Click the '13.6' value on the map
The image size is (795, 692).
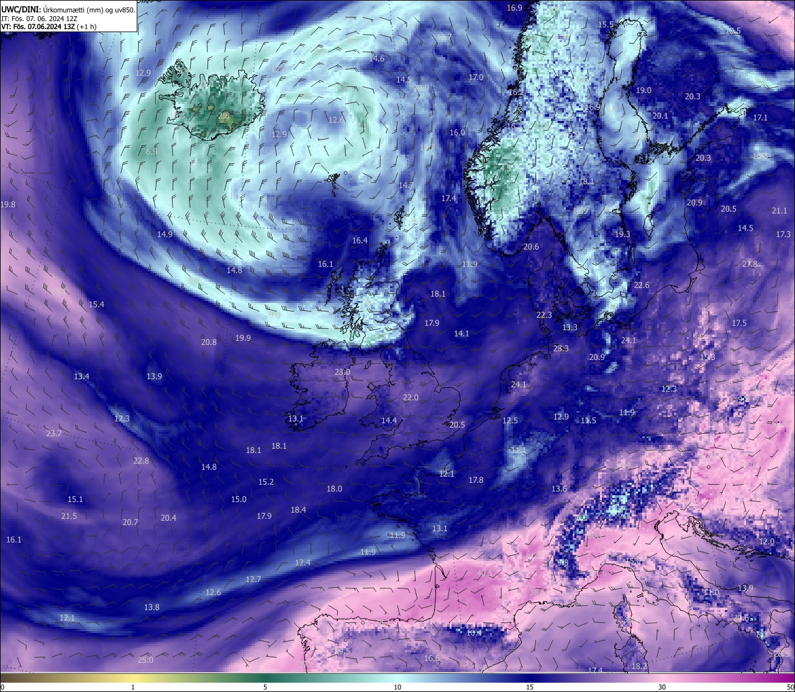click(559, 489)
